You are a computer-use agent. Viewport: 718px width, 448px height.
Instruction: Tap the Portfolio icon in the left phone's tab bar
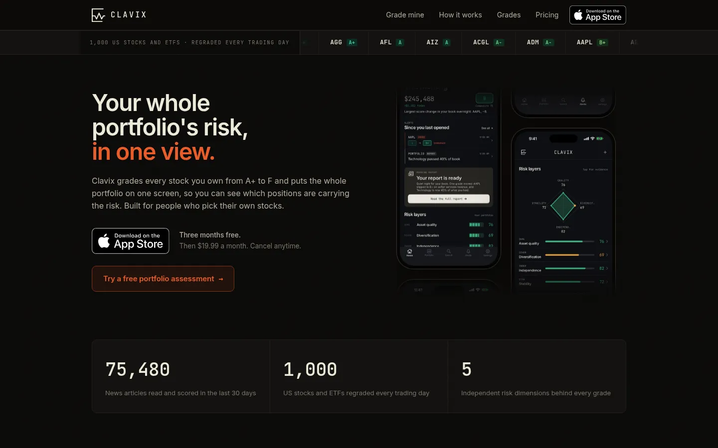[429, 251]
